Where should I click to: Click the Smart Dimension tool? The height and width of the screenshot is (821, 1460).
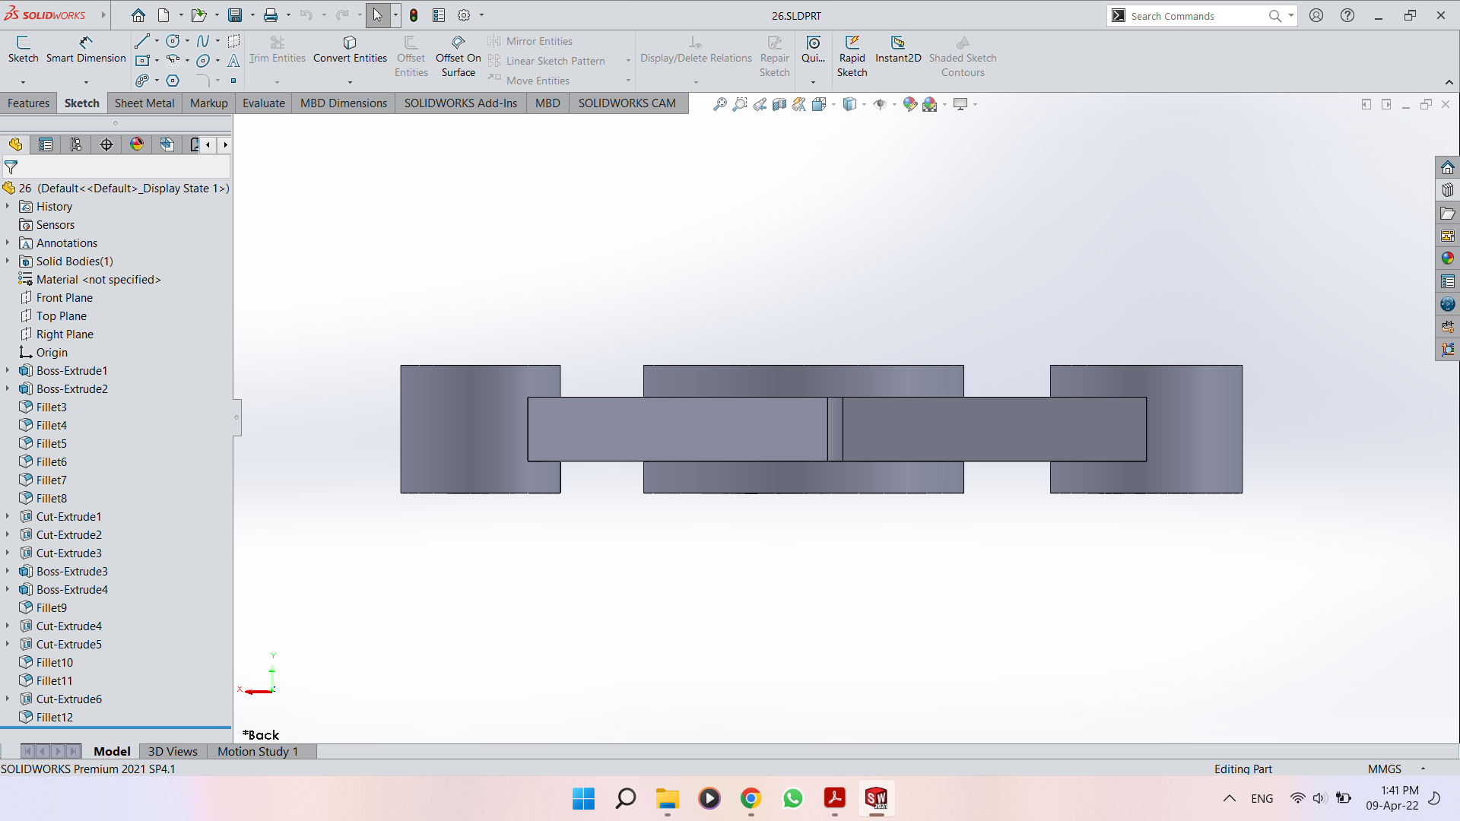(86, 49)
